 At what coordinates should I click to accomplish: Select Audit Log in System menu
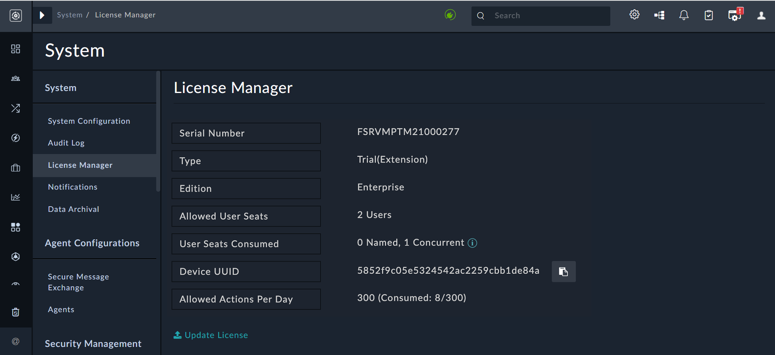[66, 143]
